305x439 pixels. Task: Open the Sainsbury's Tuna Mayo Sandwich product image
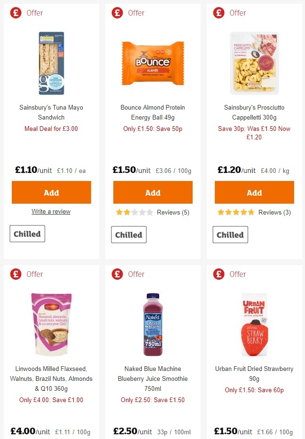[51, 63]
